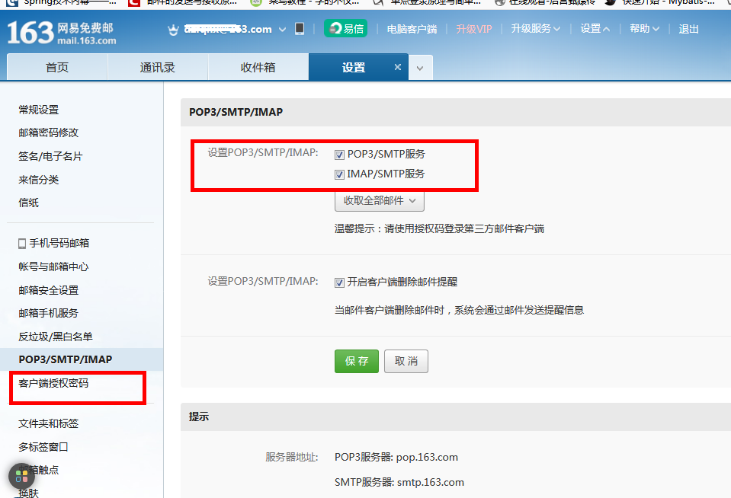
Task: Click the 提示 section header
Action: (x=199, y=417)
